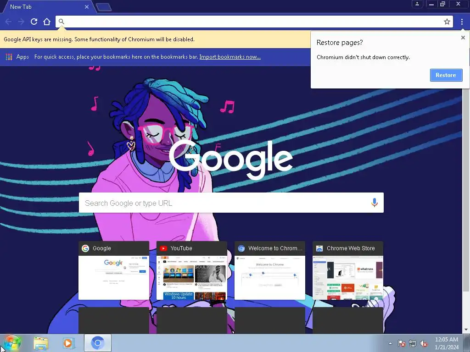Click the muted volume tray icon
The height and width of the screenshot is (352, 470).
tap(424, 343)
